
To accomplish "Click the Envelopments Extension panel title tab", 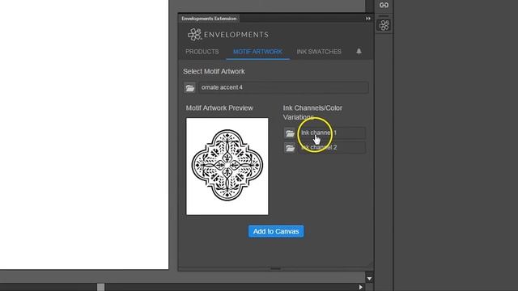I will click(x=209, y=19).
